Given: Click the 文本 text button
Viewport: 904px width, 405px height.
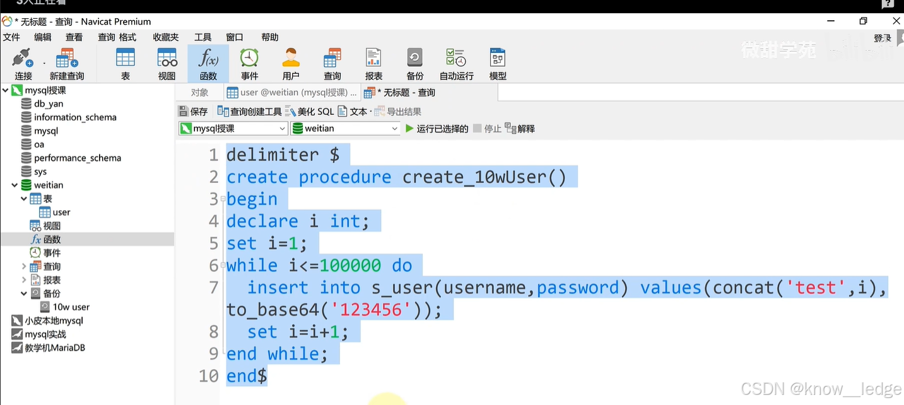Looking at the screenshot, I should [353, 112].
